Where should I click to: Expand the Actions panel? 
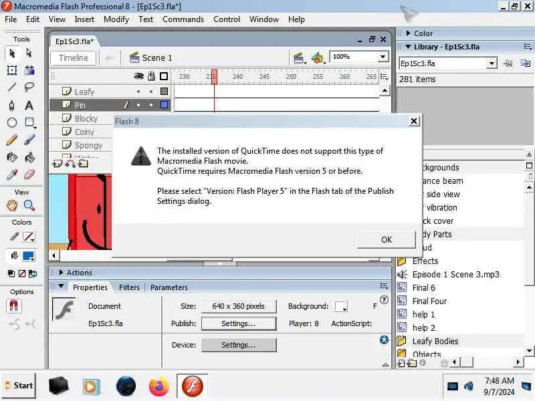point(61,273)
